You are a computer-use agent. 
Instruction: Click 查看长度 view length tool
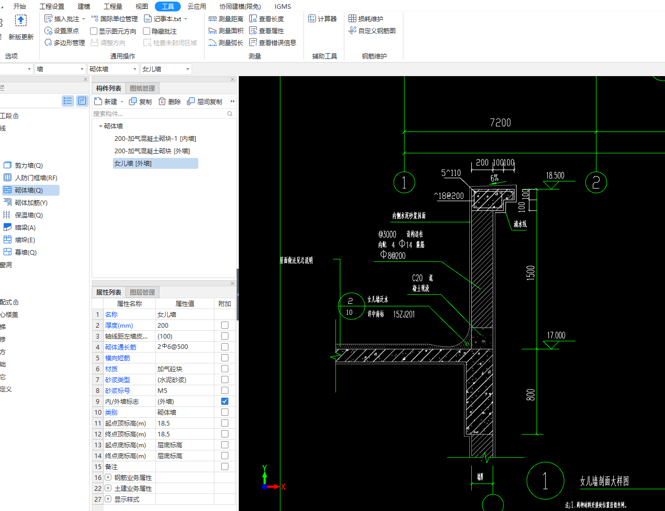tap(267, 19)
